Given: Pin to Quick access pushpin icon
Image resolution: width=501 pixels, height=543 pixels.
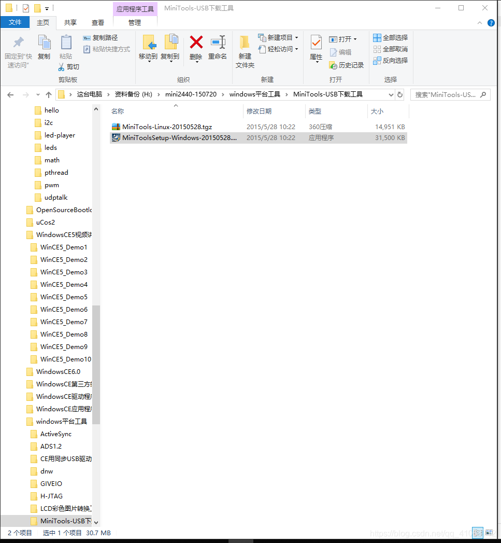Looking at the screenshot, I should point(18,51).
